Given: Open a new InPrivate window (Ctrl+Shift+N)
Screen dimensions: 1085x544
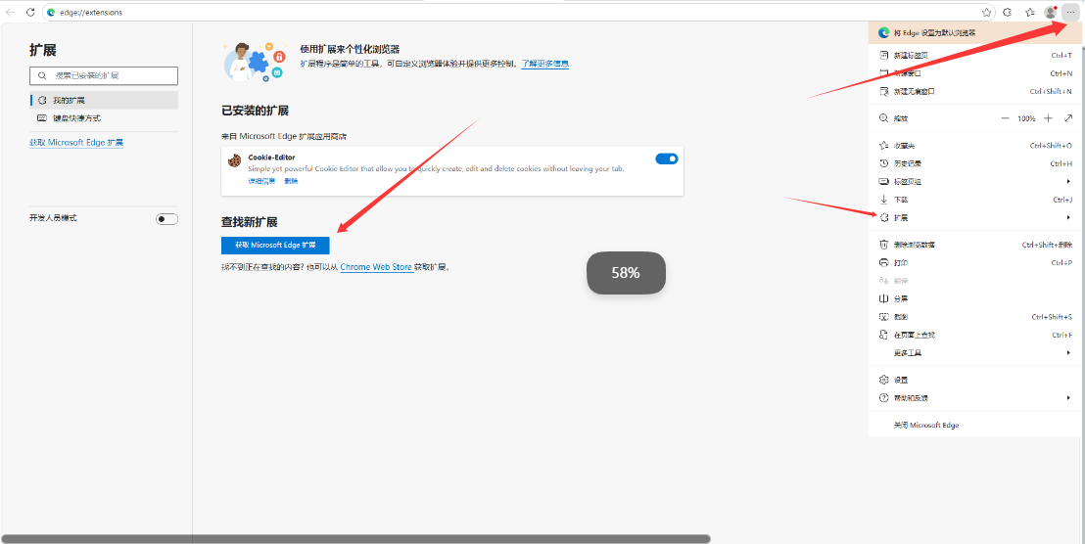Looking at the screenshot, I should tap(974, 91).
